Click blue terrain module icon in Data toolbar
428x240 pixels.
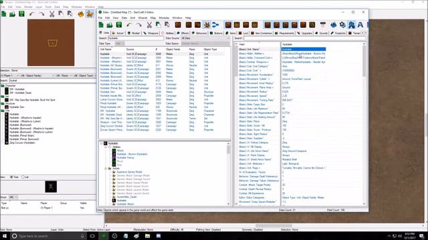(x=333, y=25)
